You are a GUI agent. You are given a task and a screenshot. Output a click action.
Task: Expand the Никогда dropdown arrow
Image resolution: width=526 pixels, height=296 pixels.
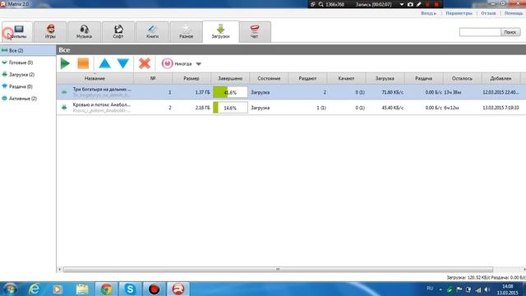click(199, 64)
